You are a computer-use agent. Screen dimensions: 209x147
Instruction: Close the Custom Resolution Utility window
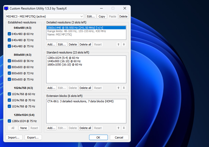pos(125,8)
